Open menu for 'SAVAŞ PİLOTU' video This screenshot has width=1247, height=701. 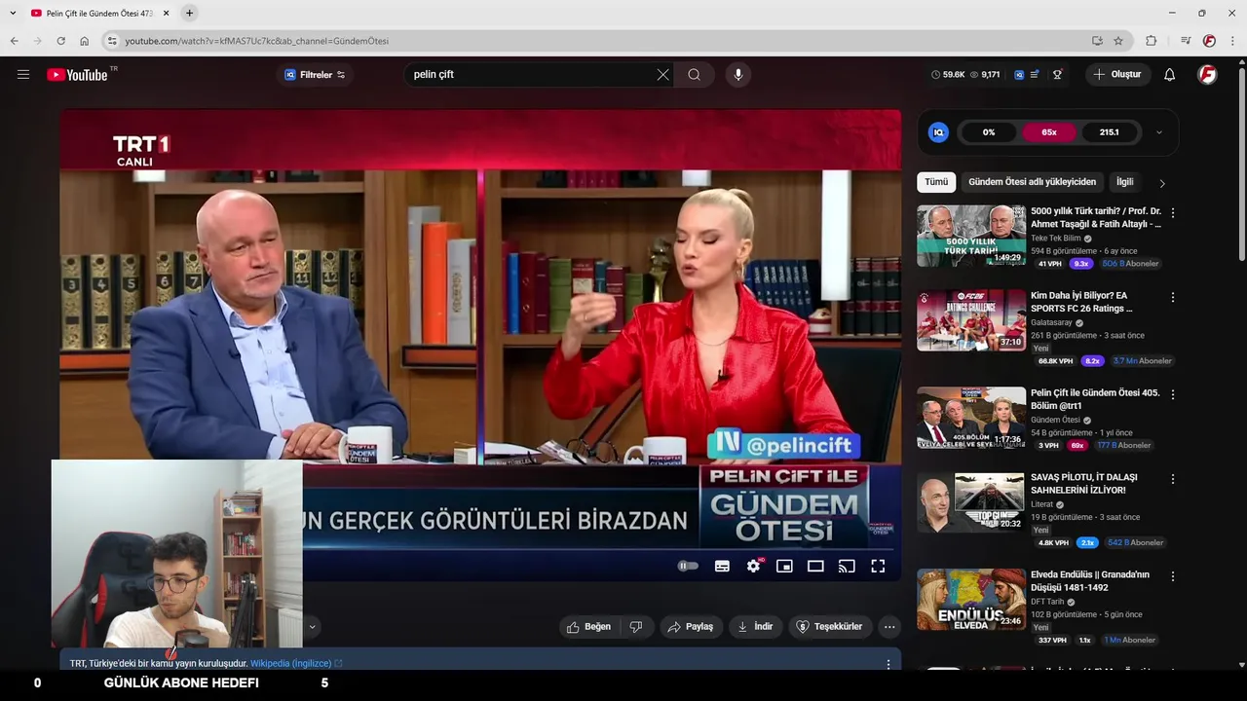click(1173, 479)
